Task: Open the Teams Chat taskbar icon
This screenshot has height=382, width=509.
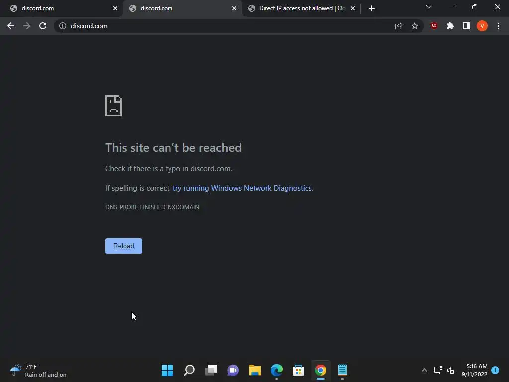Action: pos(233,370)
